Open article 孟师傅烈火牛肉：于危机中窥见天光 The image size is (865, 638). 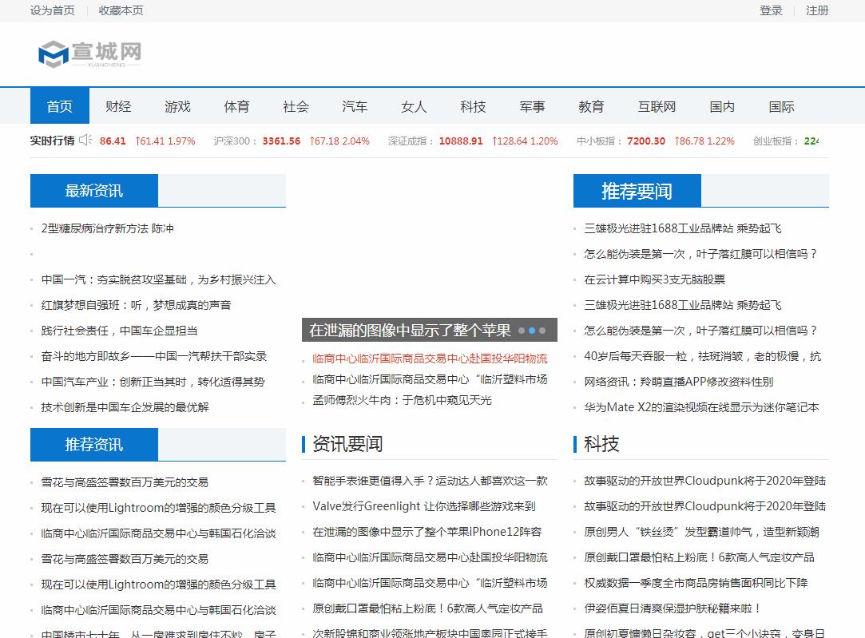402,400
